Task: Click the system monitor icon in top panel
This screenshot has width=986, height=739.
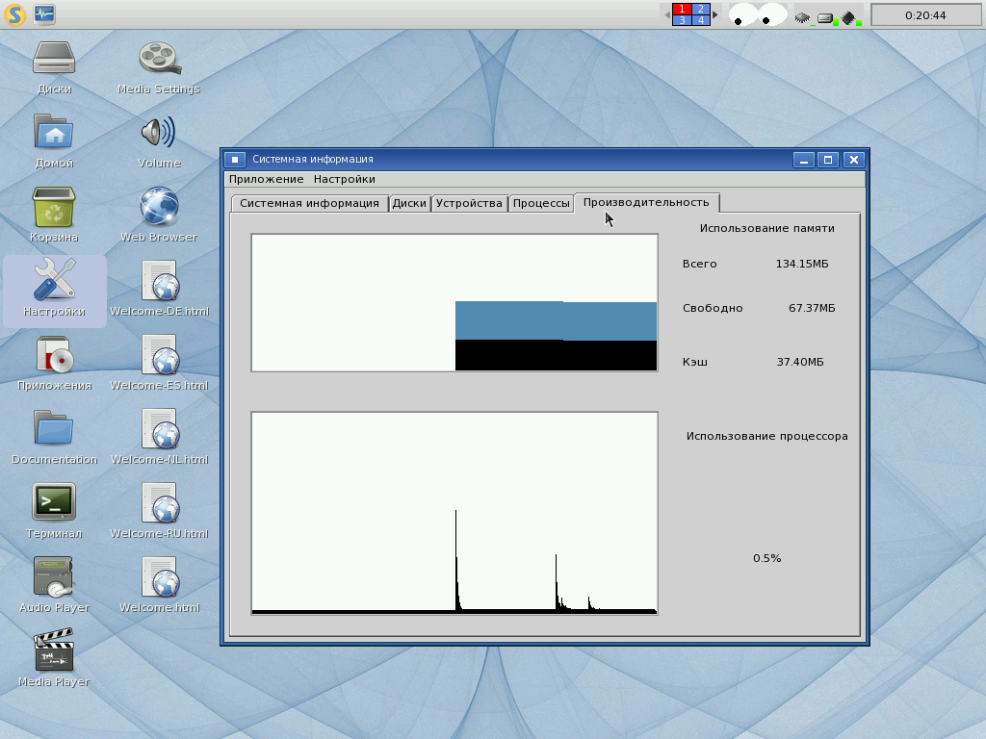Action: (x=44, y=14)
